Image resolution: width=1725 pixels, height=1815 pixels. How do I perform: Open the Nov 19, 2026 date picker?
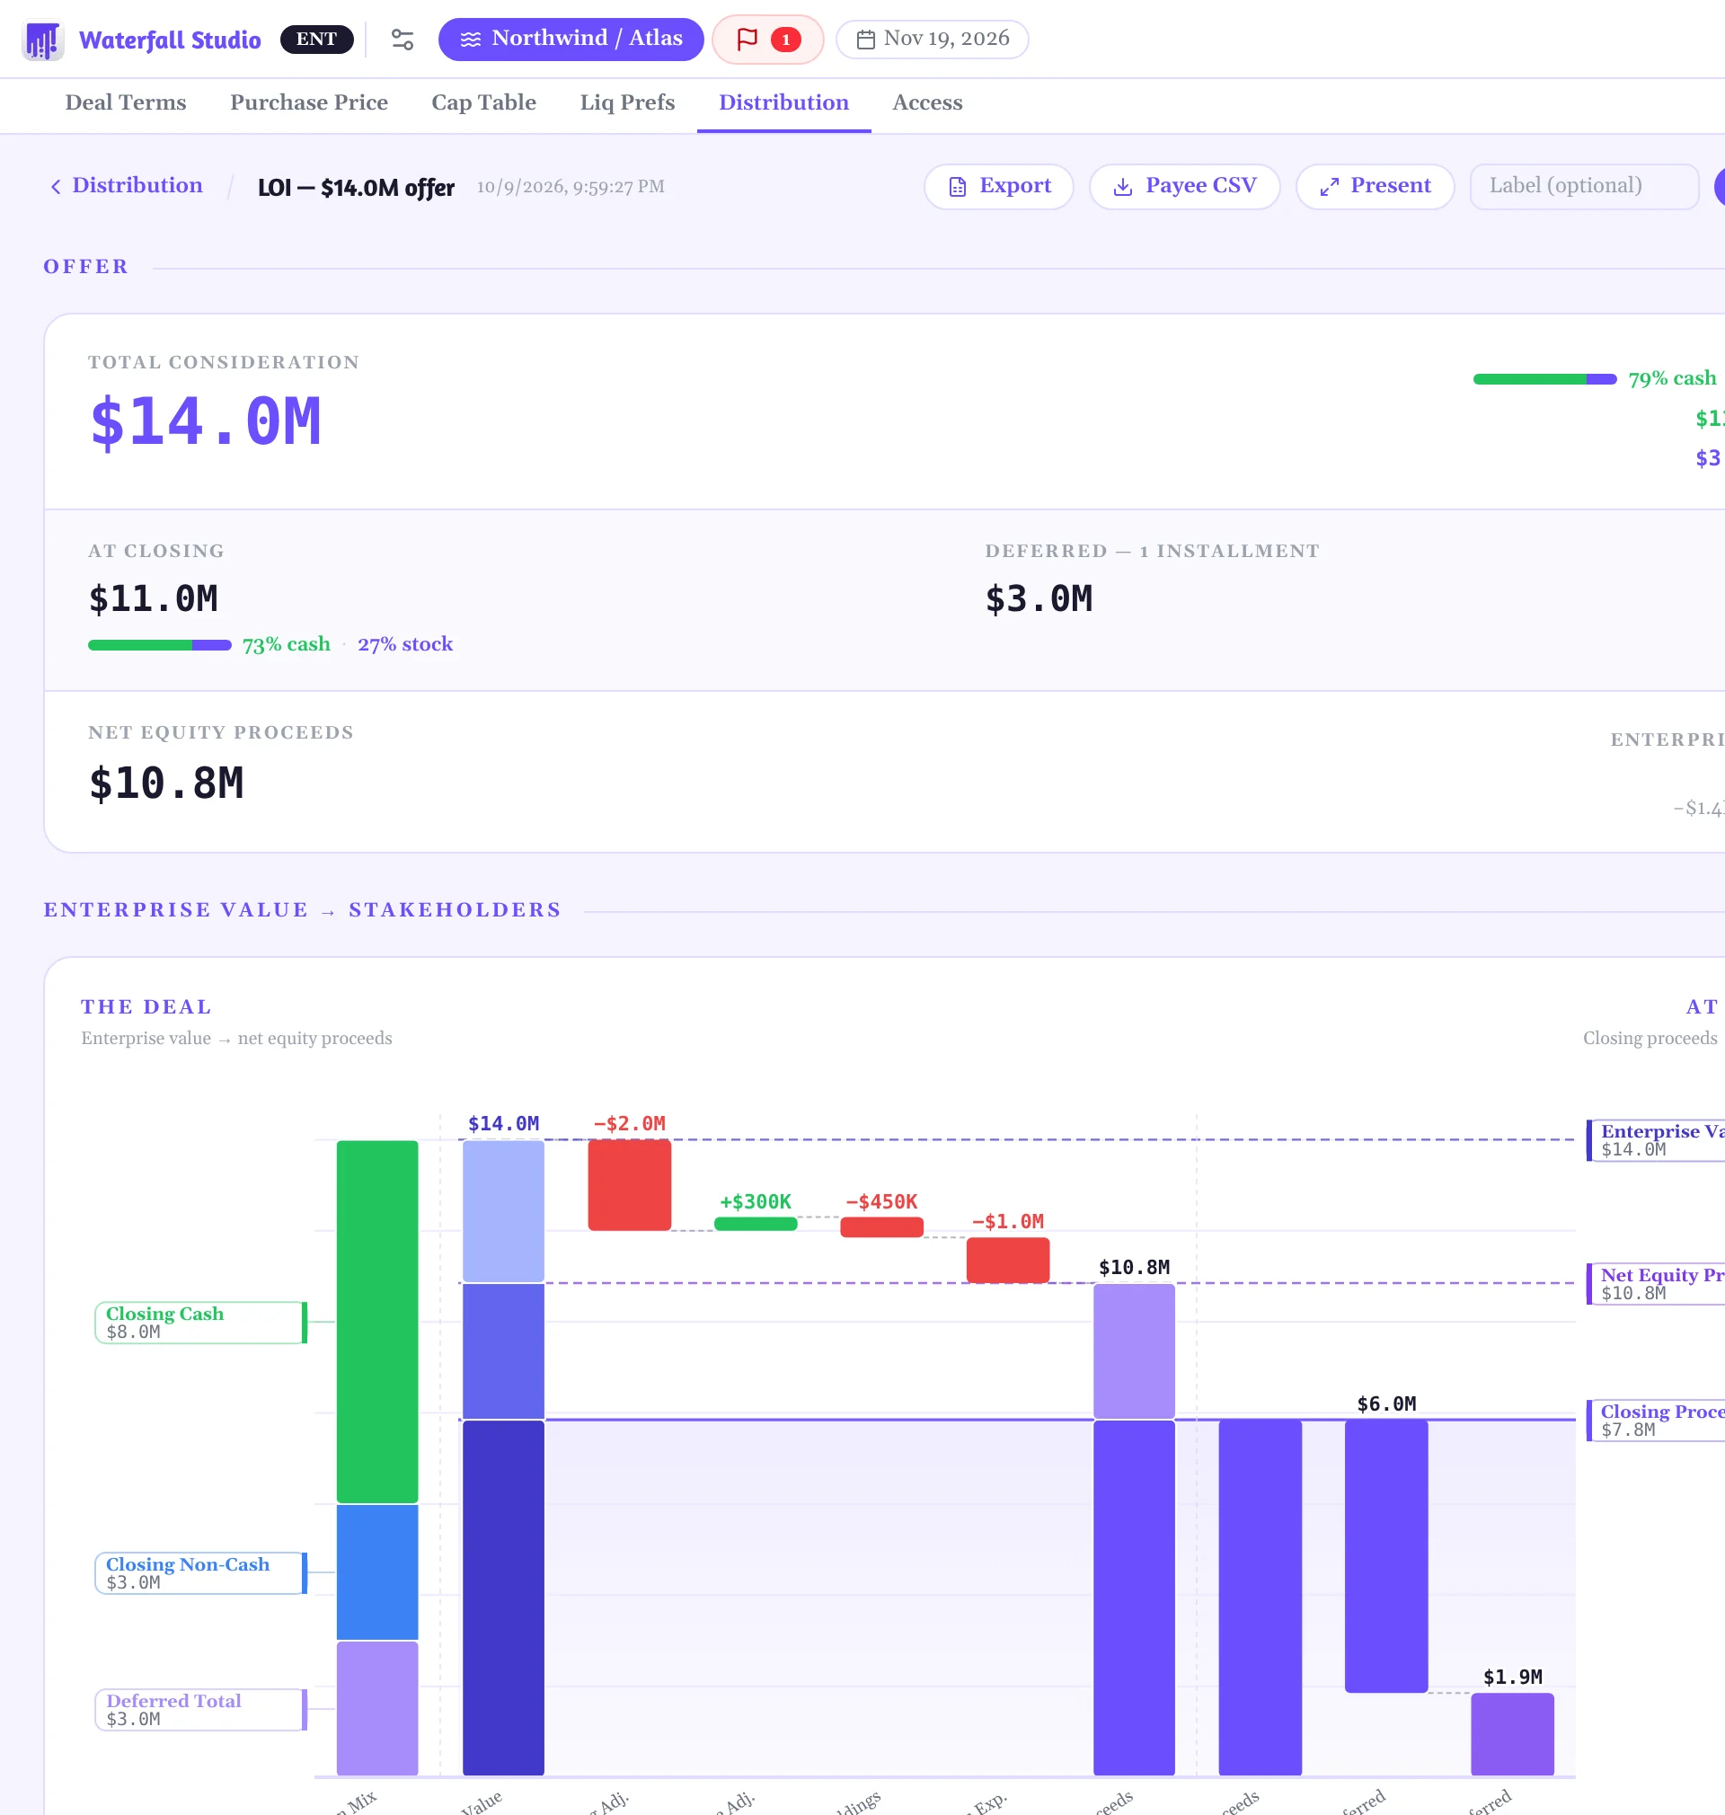point(933,40)
